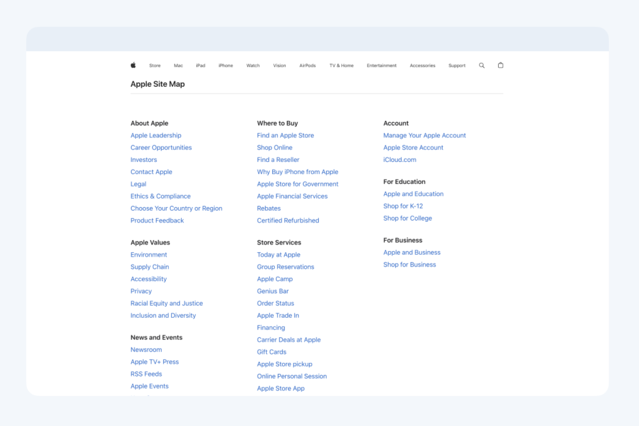Go to Contact Apple
This screenshot has height=426, width=639.
click(x=151, y=172)
